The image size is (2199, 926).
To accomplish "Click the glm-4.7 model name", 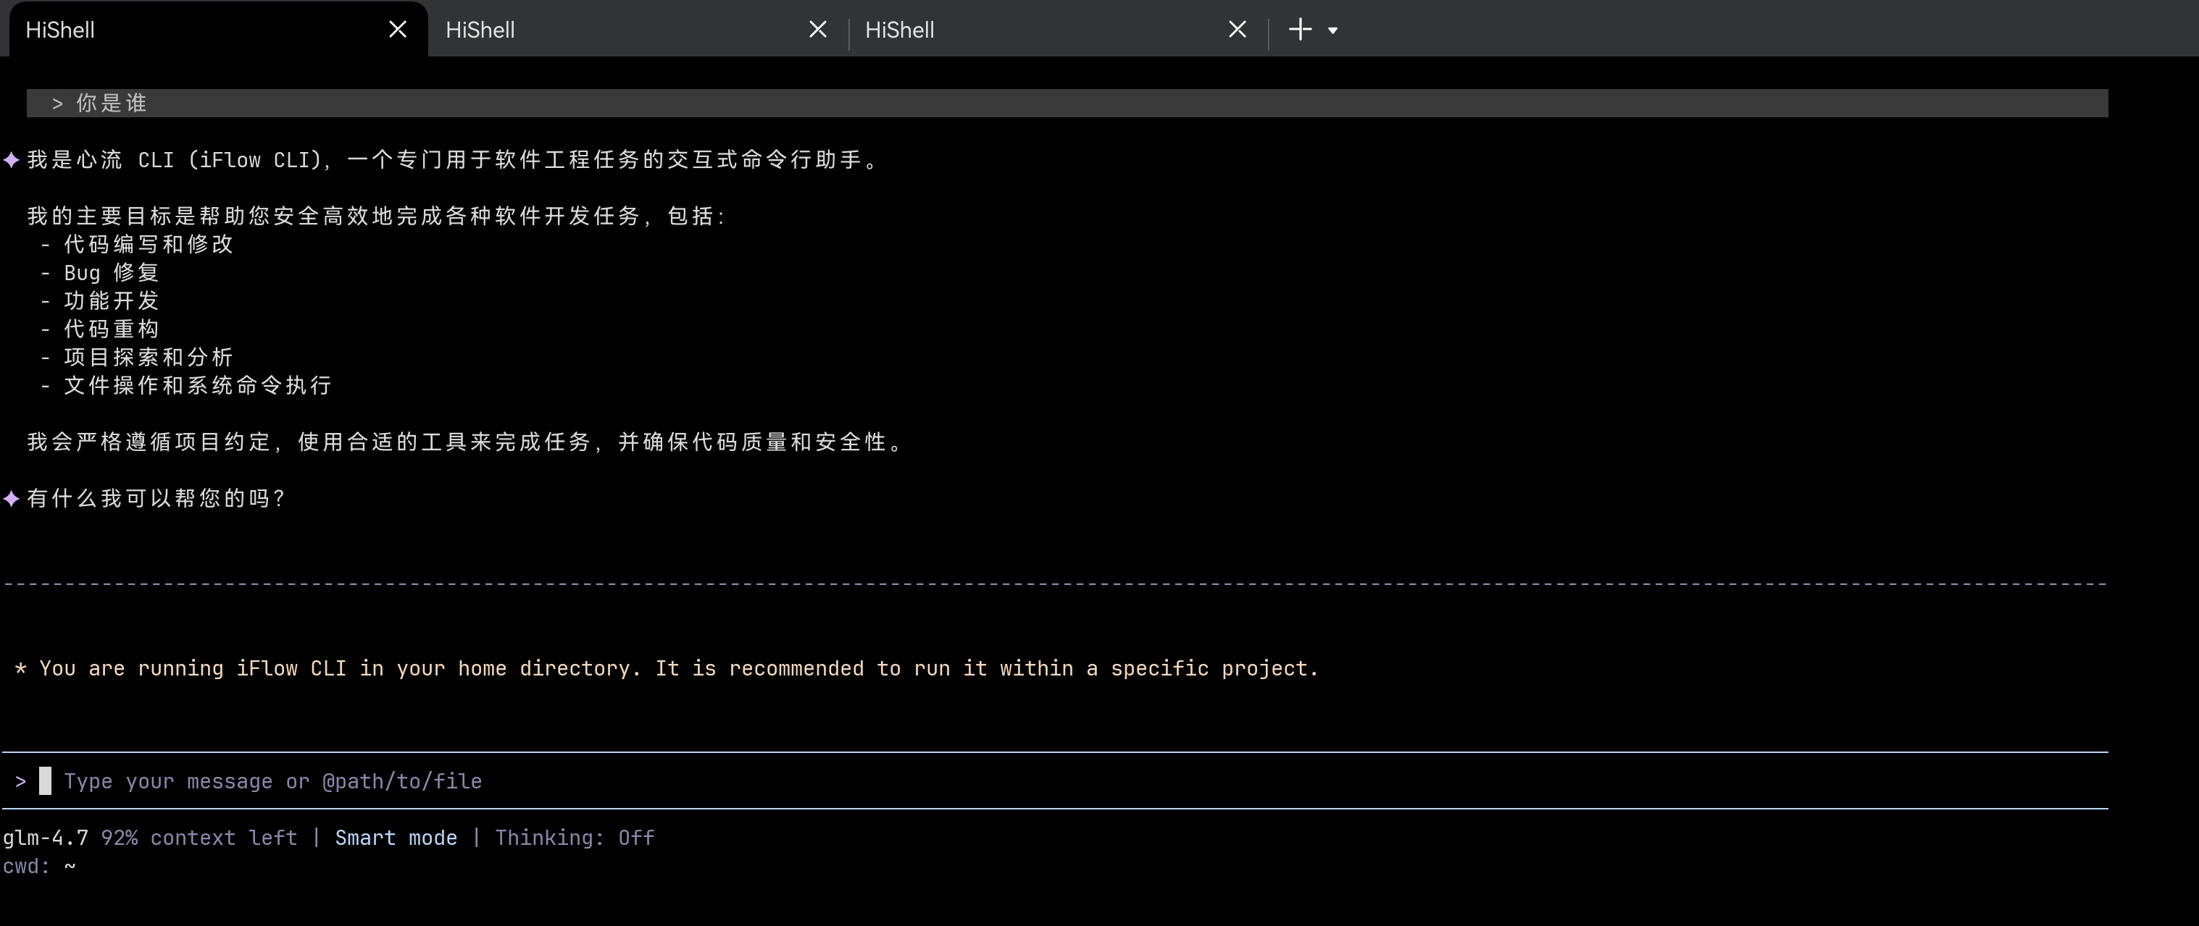I will pos(45,838).
